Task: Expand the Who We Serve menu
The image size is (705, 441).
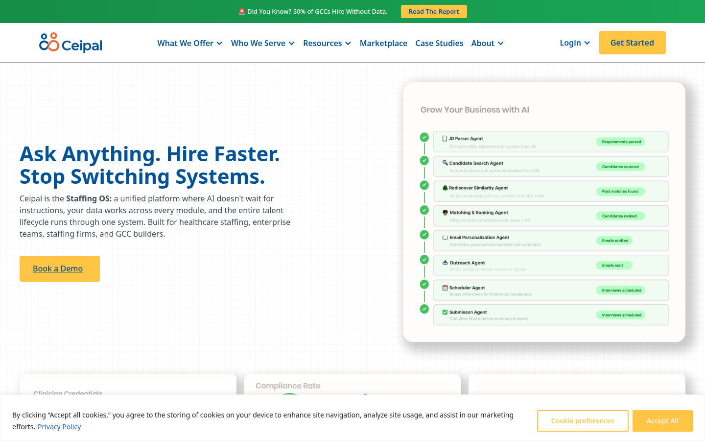Action: click(263, 43)
